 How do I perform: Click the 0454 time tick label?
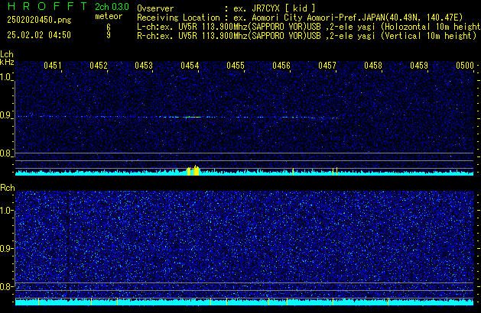click(x=190, y=66)
